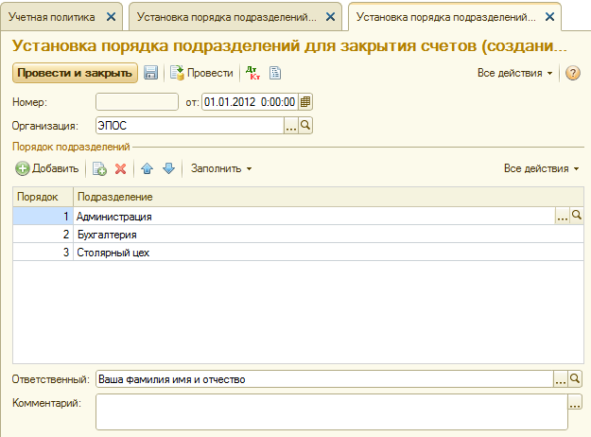This screenshot has width=591, height=437.
Task: Click the order cell with value 1
Action: click(43, 216)
